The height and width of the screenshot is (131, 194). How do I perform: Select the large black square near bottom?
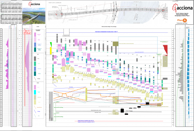122,111
